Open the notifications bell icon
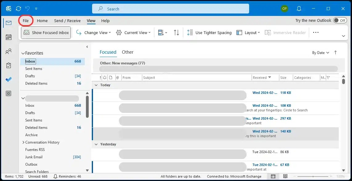The height and width of the screenshot is (181, 352). pyautogui.click(x=299, y=9)
